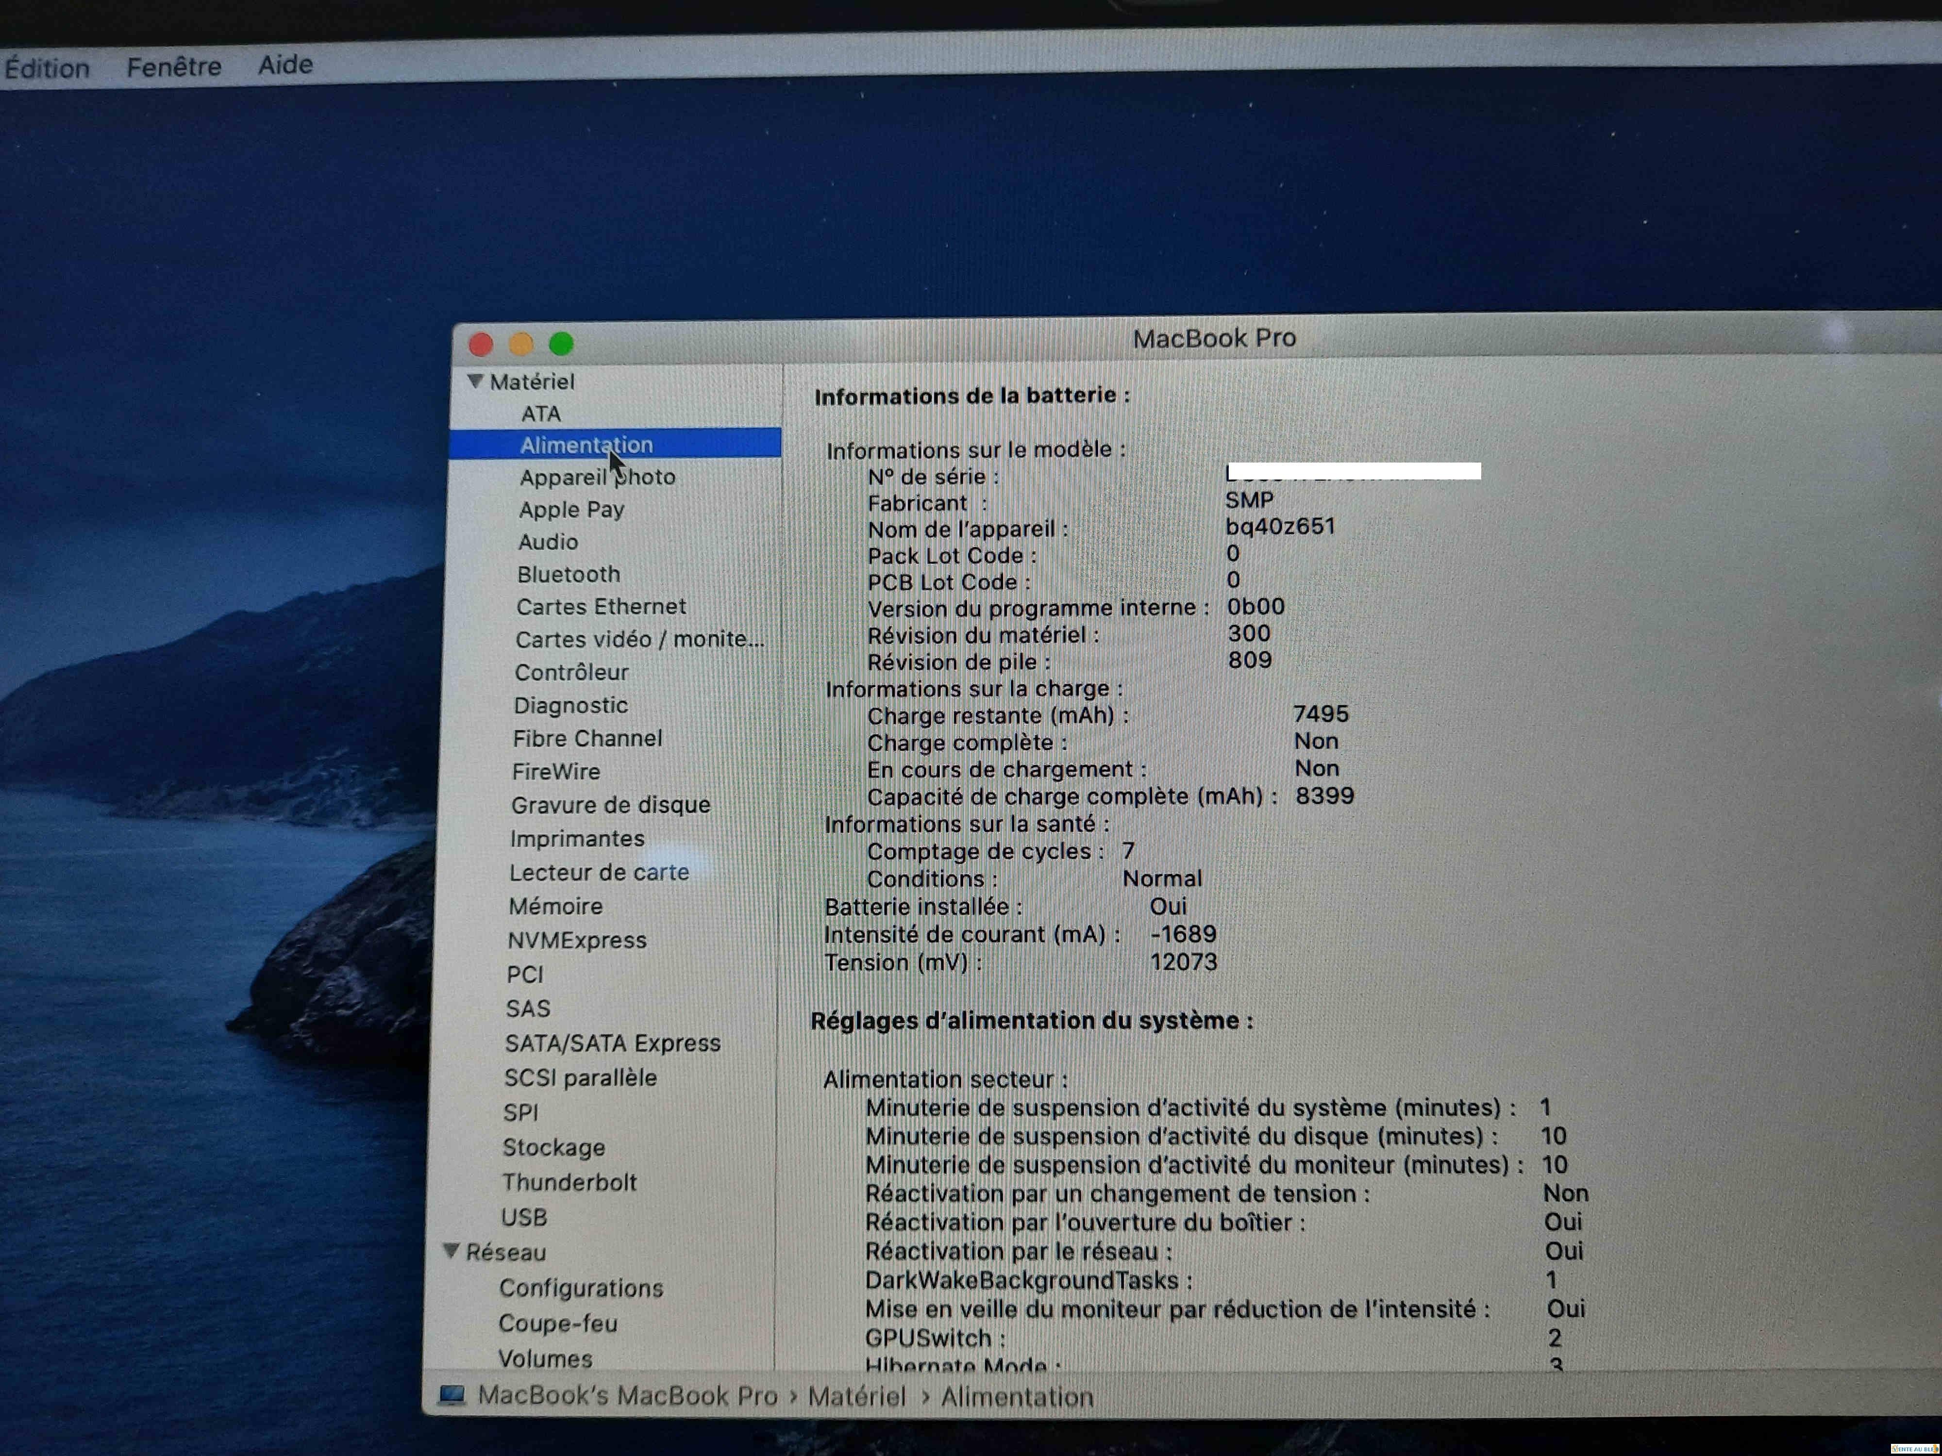1942x1456 pixels.
Task: Select Thunderbolt in the sidebar
Action: point(570,1183)
